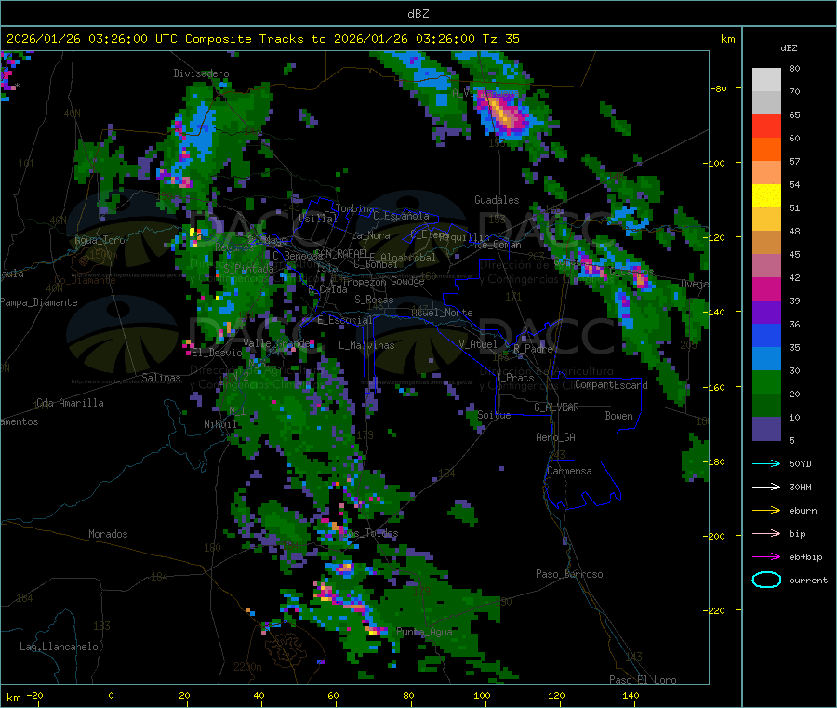Viewport: 837px width, 708px height.
Task: Click the cyan current oval icon
Action: coord(766,580)
